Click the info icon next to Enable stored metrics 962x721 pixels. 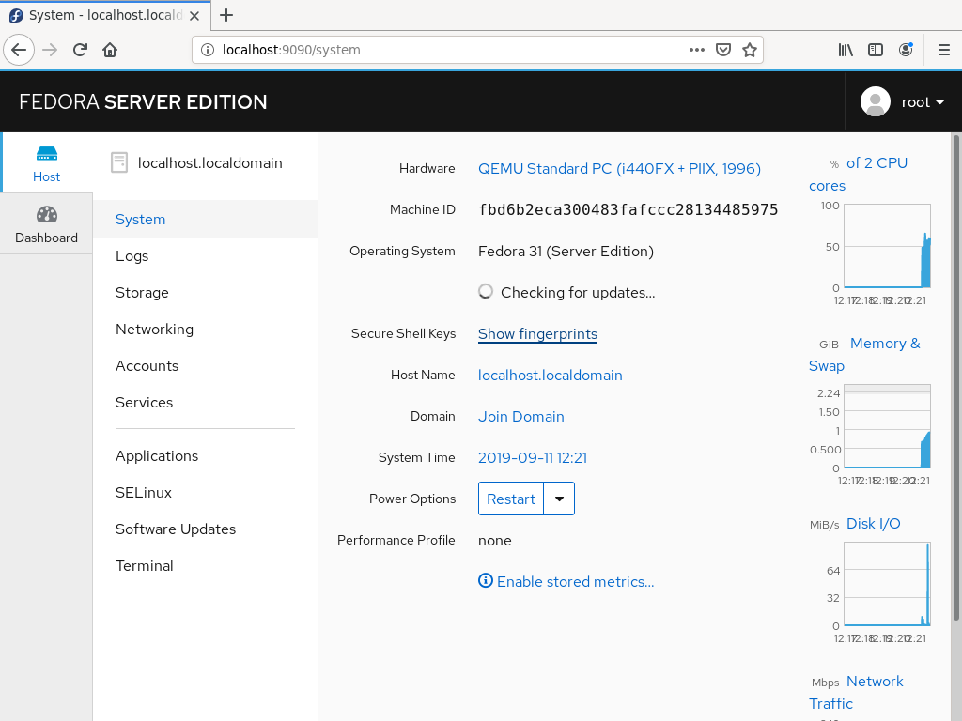486,580
